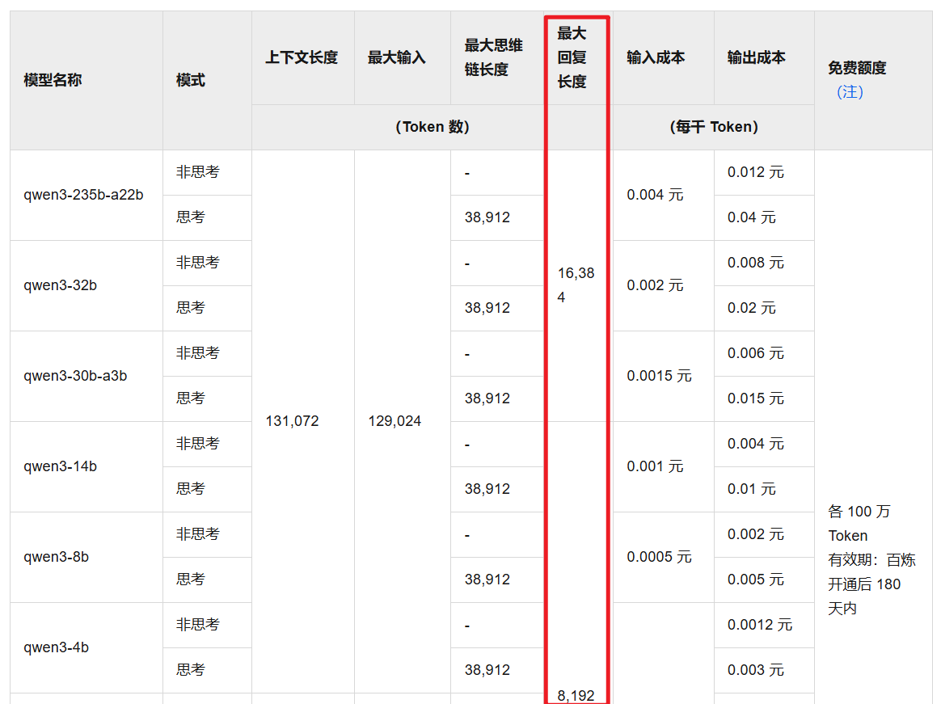Select 38,912 in the qwen3-30b-a3b row

point(487,398)
